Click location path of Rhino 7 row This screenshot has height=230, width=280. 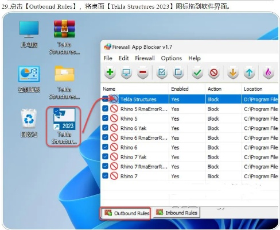coord(261,176)
